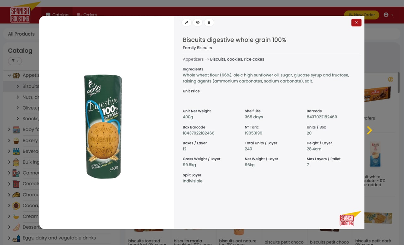Image resolution: width=404 pixels, height=245 pixels.
Task: Click the New Order button
Action: (361, 15)
